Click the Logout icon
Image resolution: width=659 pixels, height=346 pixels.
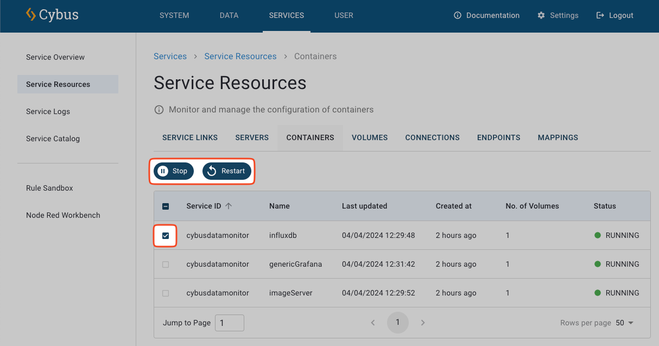(x=600, y=15)
